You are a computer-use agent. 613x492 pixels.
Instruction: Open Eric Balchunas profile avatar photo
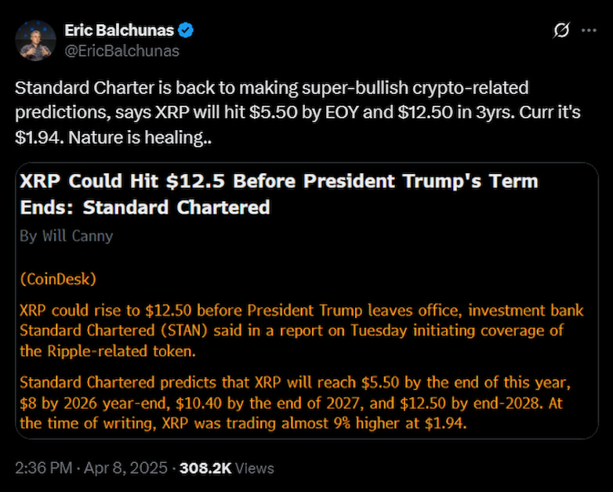point(35,41)
